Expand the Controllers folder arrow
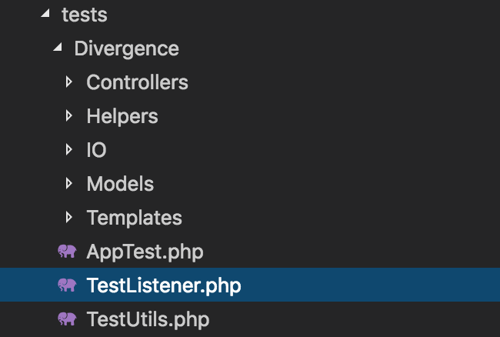 pos(69,82)
